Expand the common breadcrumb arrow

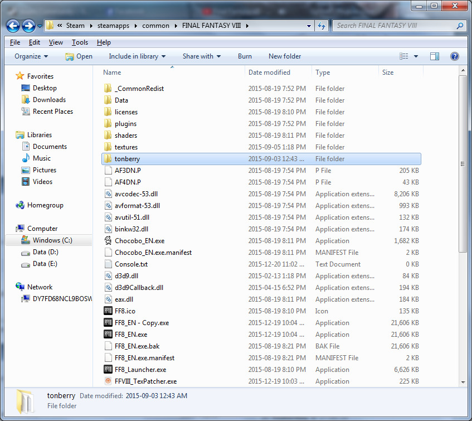point(176,26)
